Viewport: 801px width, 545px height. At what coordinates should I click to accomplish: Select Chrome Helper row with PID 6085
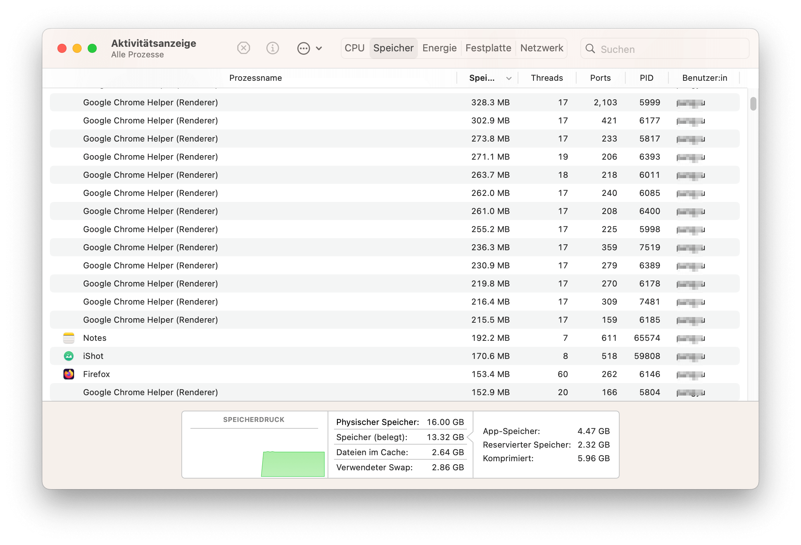point(394,193)
